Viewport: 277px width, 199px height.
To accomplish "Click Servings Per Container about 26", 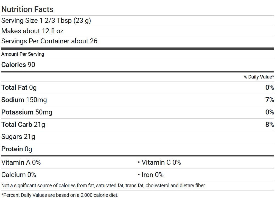I will (x=49, y=41).
